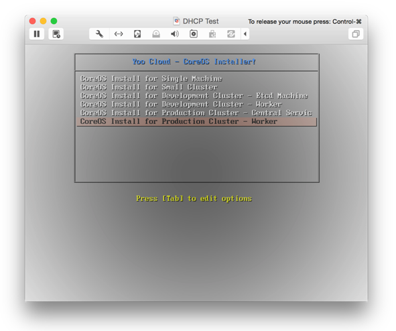Collapse the device toolbar arrow
Viewport: 396px width, 331px height.
pyautogui.click(x=245, y=34)
